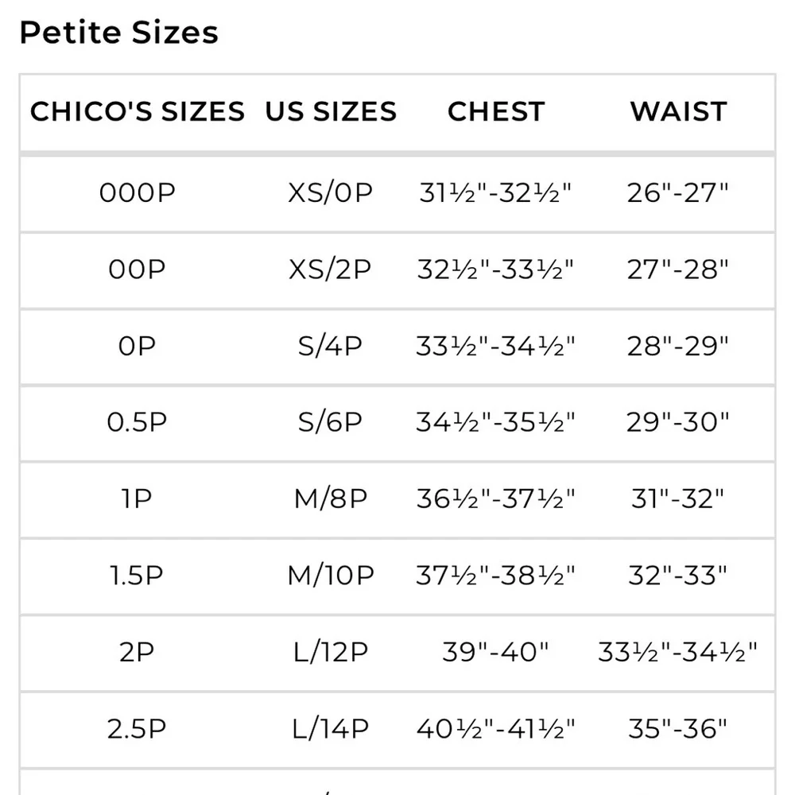The image size is (795, 795).
Task: Select chest measurement 33½"-34½"
Action: pos(495,347)
